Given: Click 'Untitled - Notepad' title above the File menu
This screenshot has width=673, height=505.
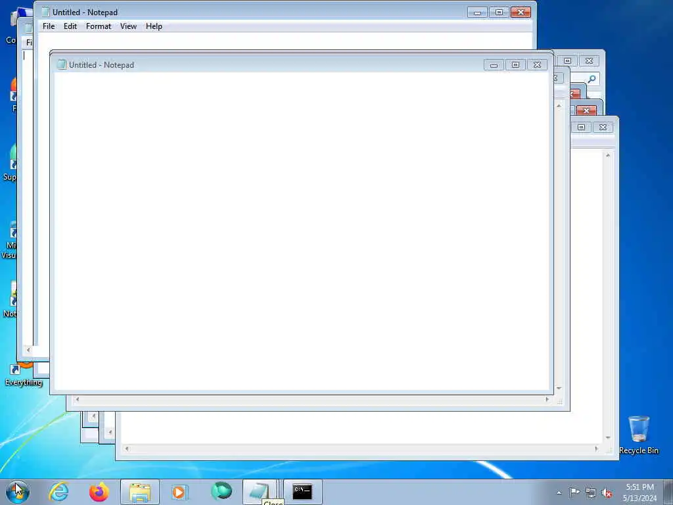Looking at the screenshot, I should tap(85, 12).
